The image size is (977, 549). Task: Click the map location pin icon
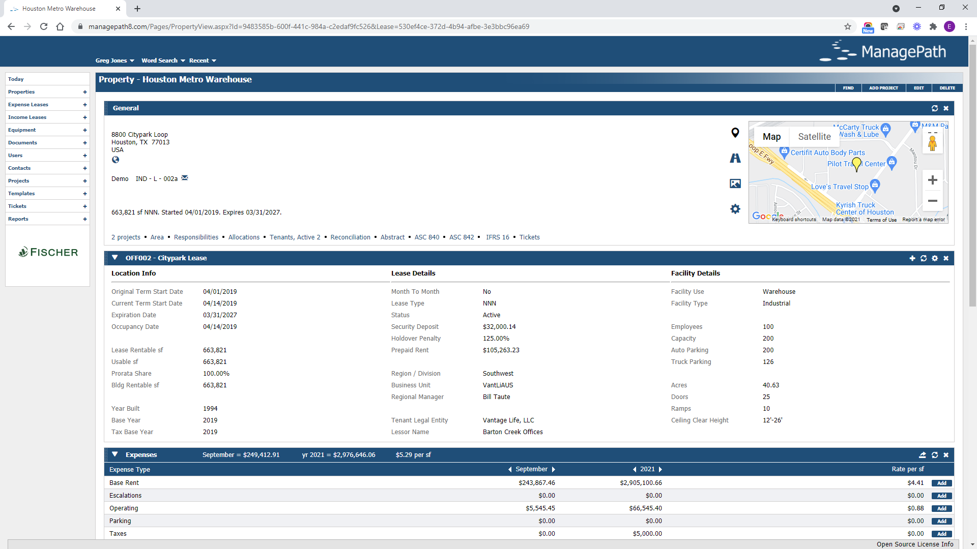(735, 132)
